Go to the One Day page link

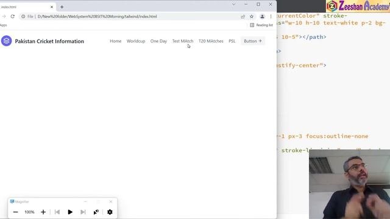pyautogui.click(x=158, y=41)
